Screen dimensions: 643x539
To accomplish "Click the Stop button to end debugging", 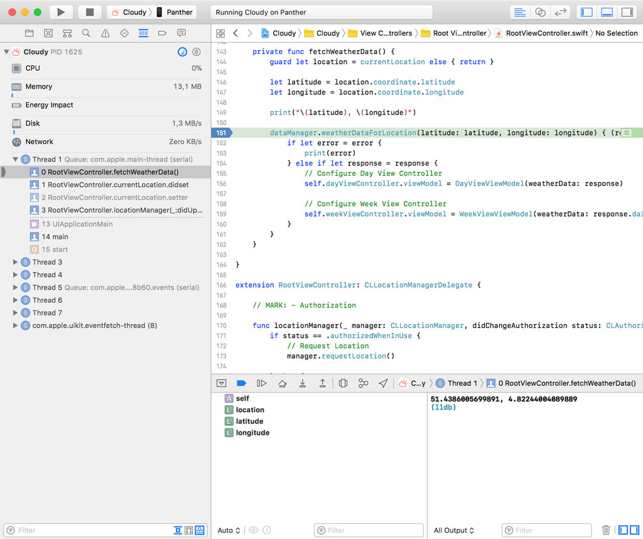I will (87, 11).
